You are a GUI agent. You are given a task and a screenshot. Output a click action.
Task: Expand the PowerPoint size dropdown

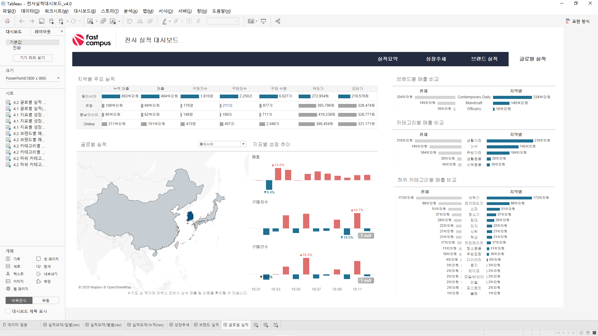[32, 78]
